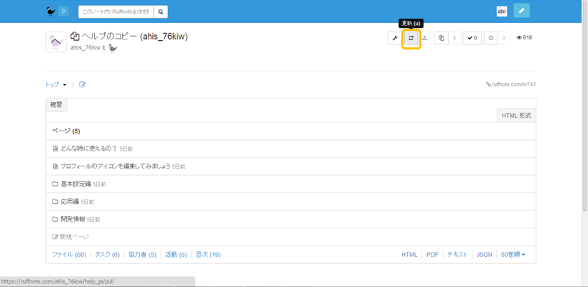Image resolution: width=588 pixels, height=287 pixels.
Task: Click the 更新 refresh icon button
Action: pos(411,38)
